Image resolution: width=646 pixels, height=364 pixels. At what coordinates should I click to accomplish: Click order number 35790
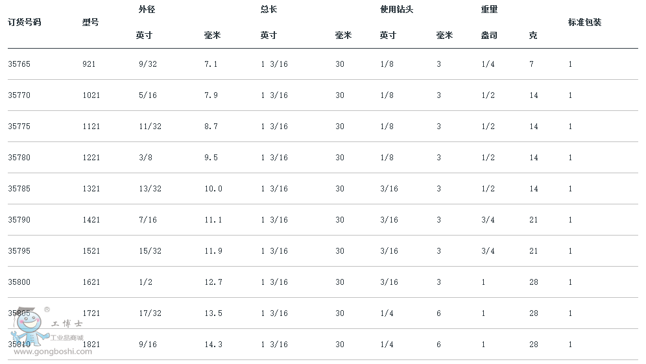[19, 220]
